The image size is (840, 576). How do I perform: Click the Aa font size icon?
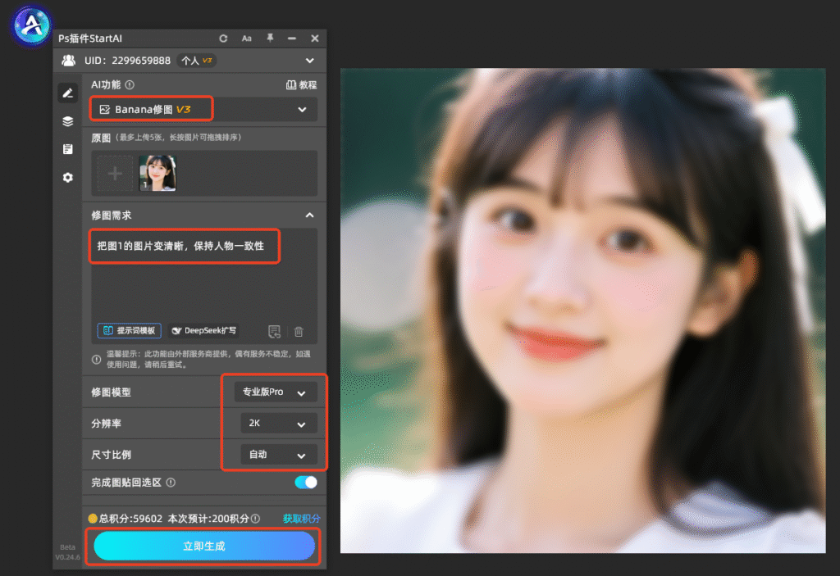pos(246,39)
